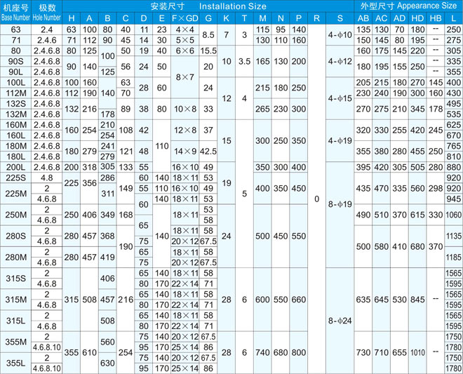The image size is (463, 374).
Task: Click base number cell '100L'
Action: [x=15, y=82]
